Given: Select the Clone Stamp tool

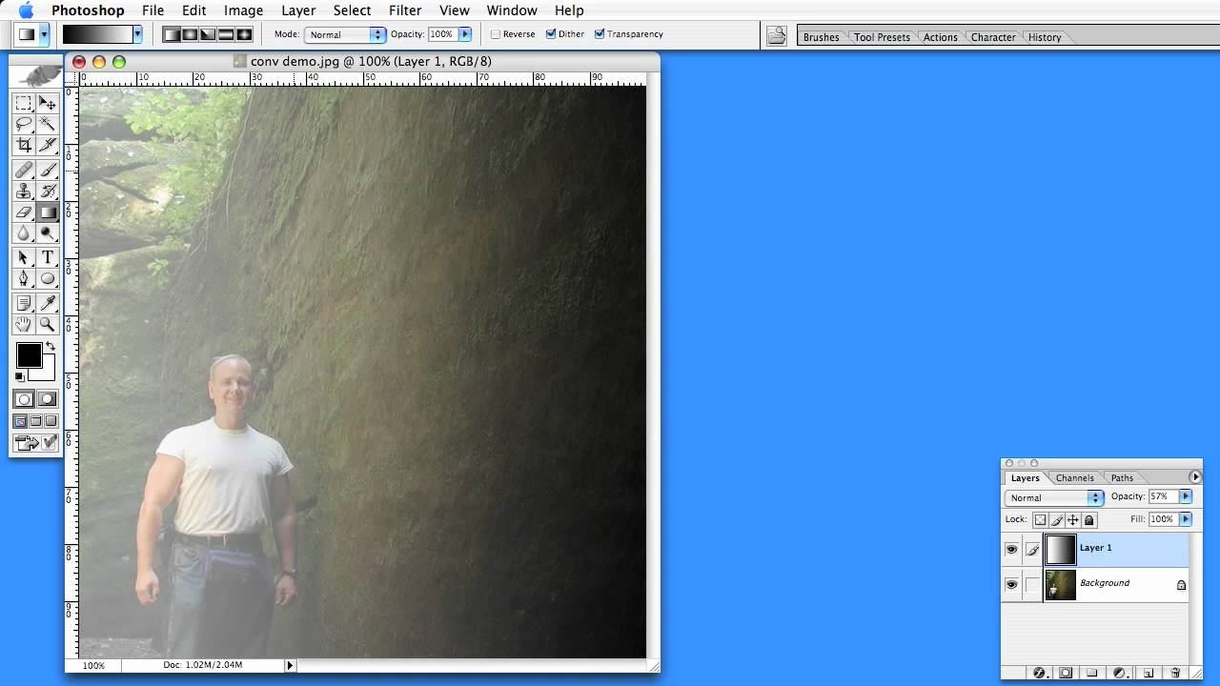Looking at the screenshot, I should [x=24, y=192].
